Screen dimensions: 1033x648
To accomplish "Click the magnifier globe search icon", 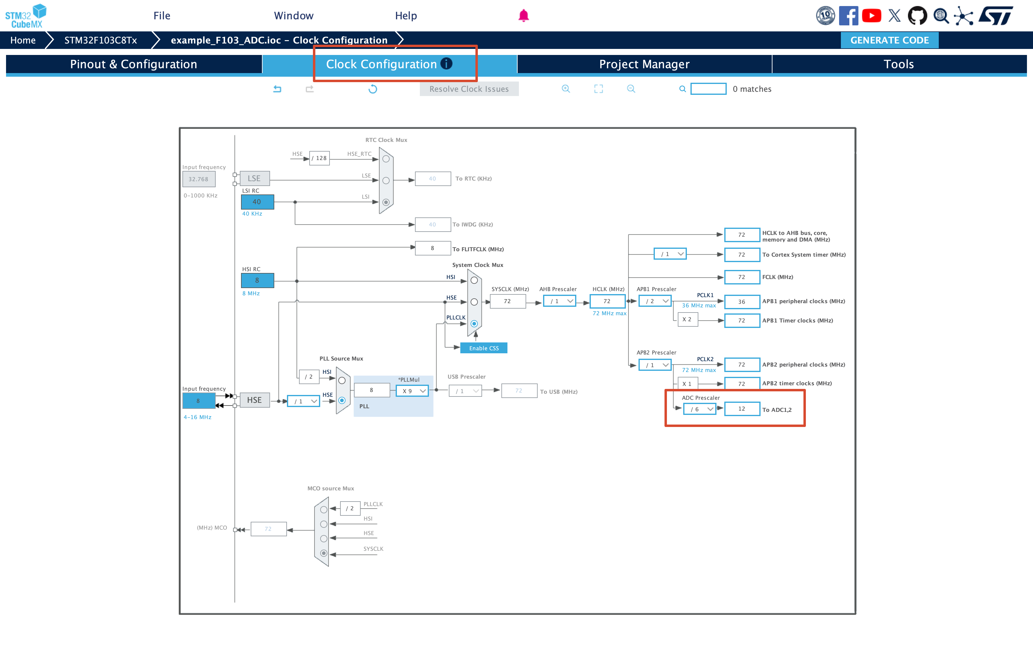I will pos(941,16).
